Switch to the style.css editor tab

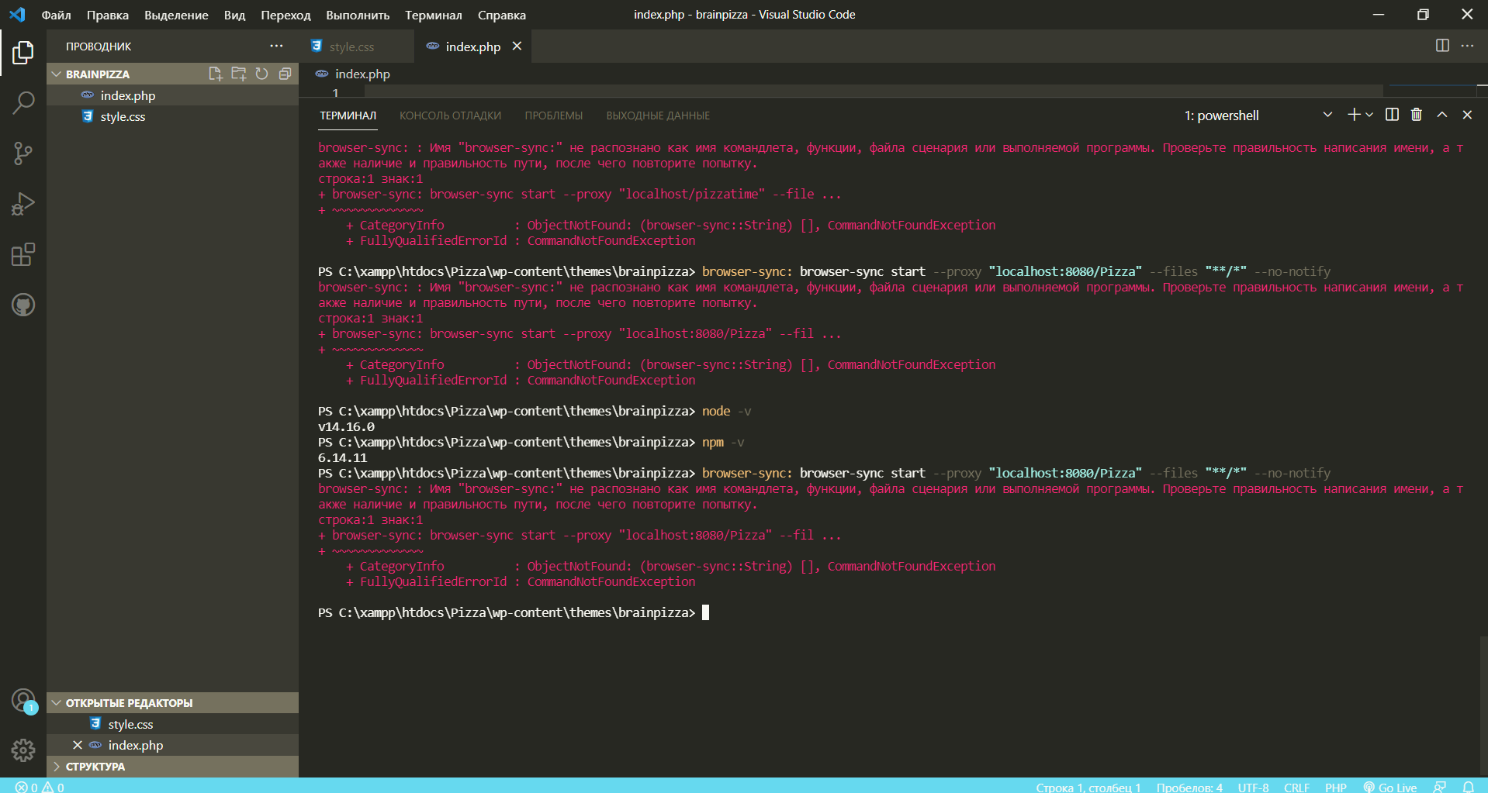coord(357,47)
